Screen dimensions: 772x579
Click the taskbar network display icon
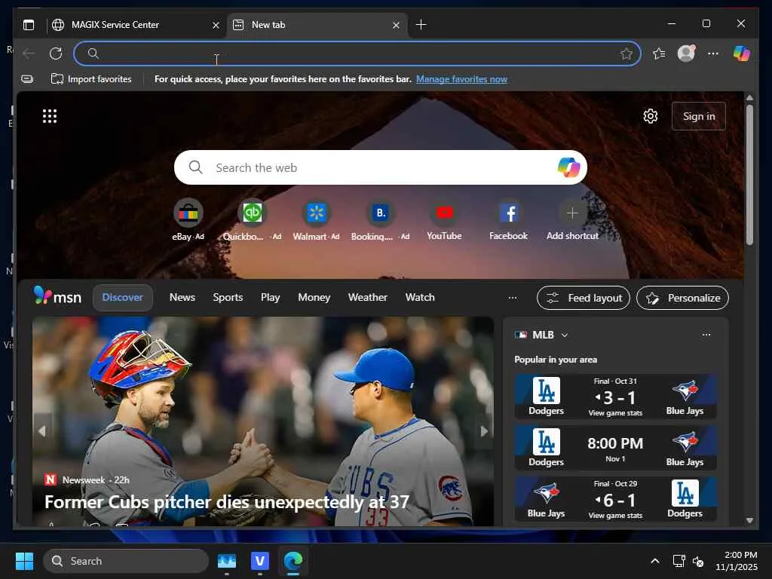[679, 561]
